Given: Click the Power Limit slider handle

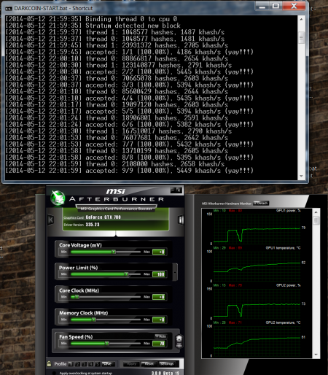Looking at the screenshot, I should tap(126, 274).
